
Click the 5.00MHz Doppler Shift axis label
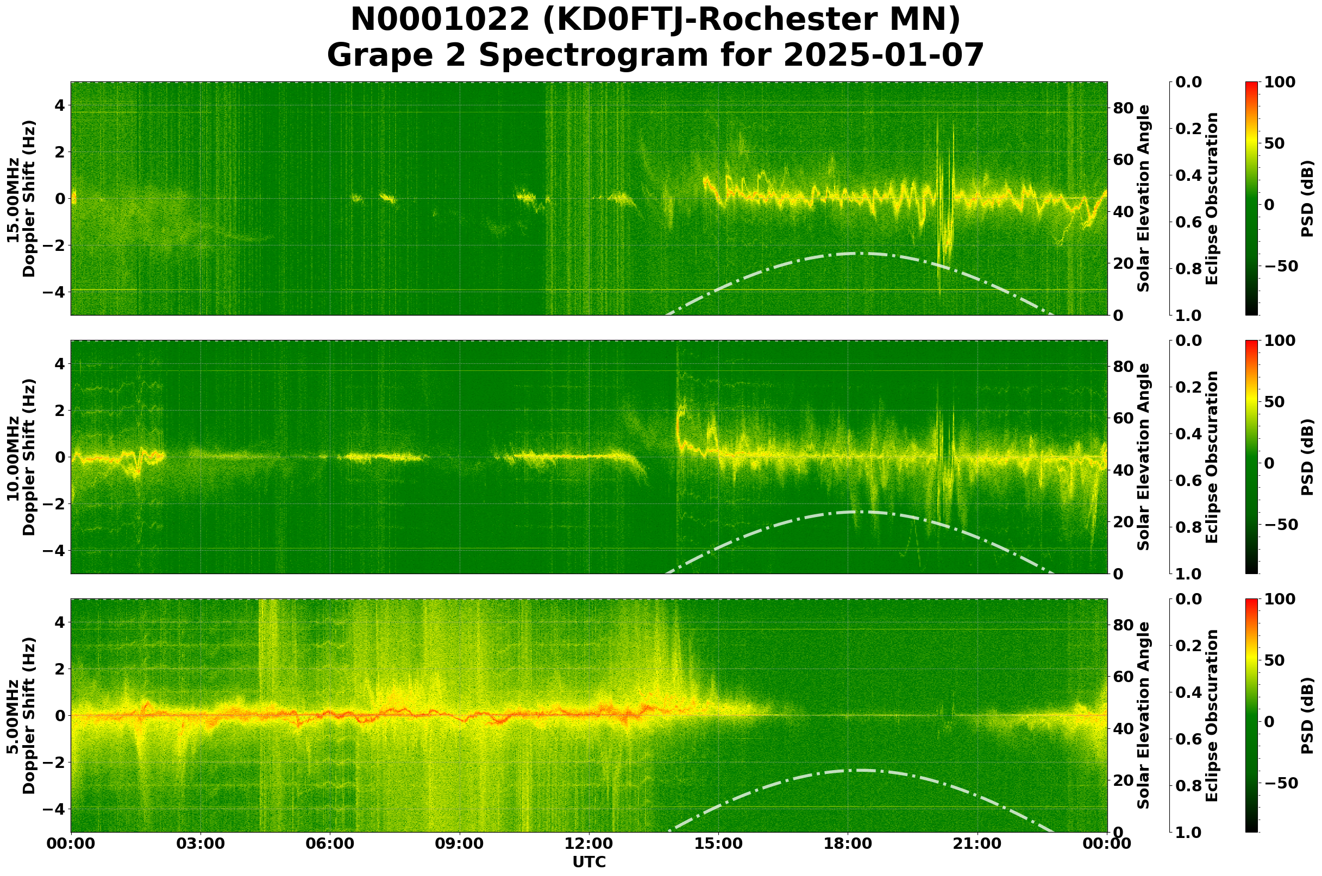(21, 716)
